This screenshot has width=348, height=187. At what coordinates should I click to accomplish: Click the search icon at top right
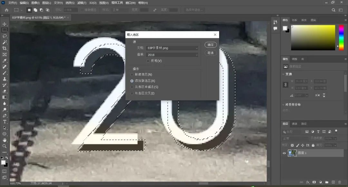click(333, 10)
